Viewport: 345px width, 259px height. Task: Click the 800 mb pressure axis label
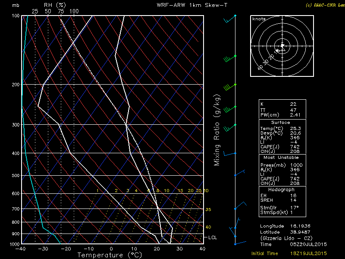point(16,222)
